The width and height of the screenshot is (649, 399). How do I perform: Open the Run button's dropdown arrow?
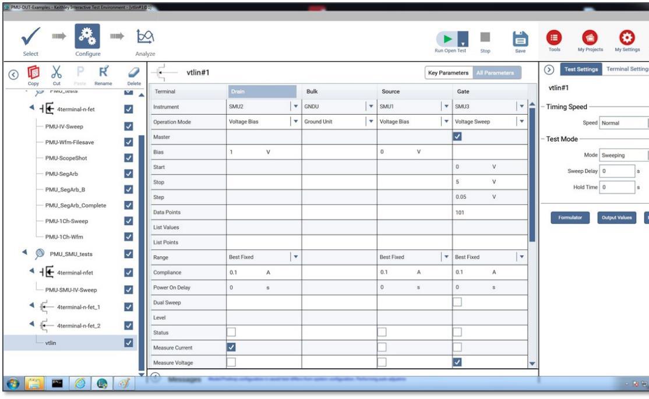pos(463,39)
